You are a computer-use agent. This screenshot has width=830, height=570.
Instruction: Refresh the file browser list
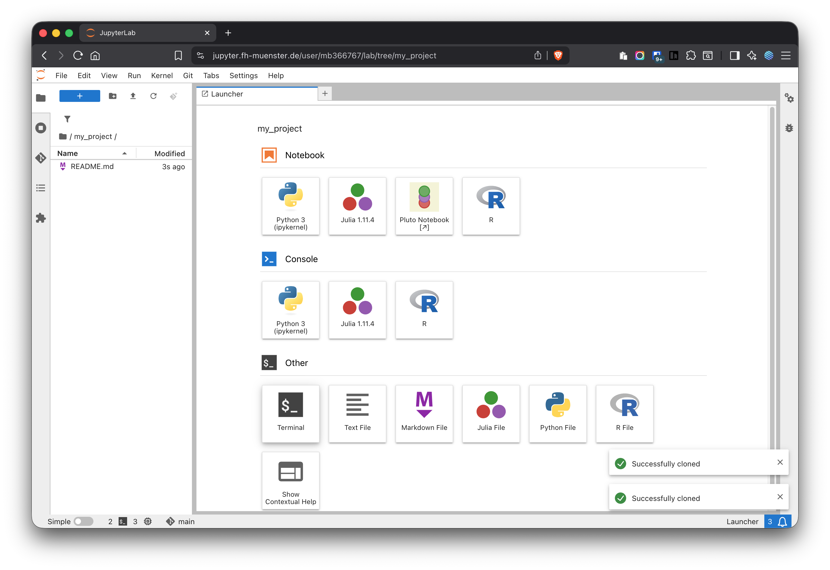(153, 96)
